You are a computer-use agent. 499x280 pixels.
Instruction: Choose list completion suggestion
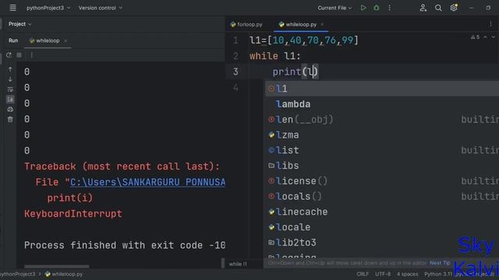[x=382, y=150]
